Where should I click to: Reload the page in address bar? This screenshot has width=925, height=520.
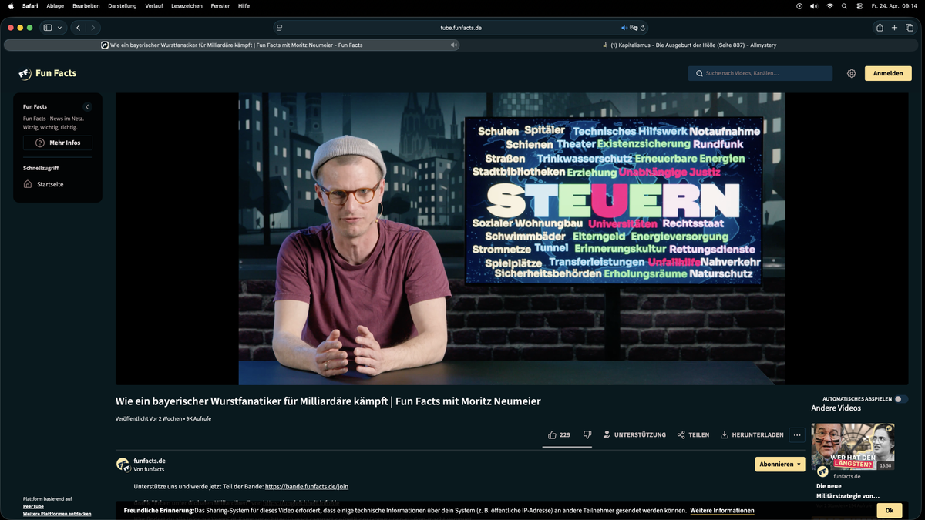click(x=643, y=28)
